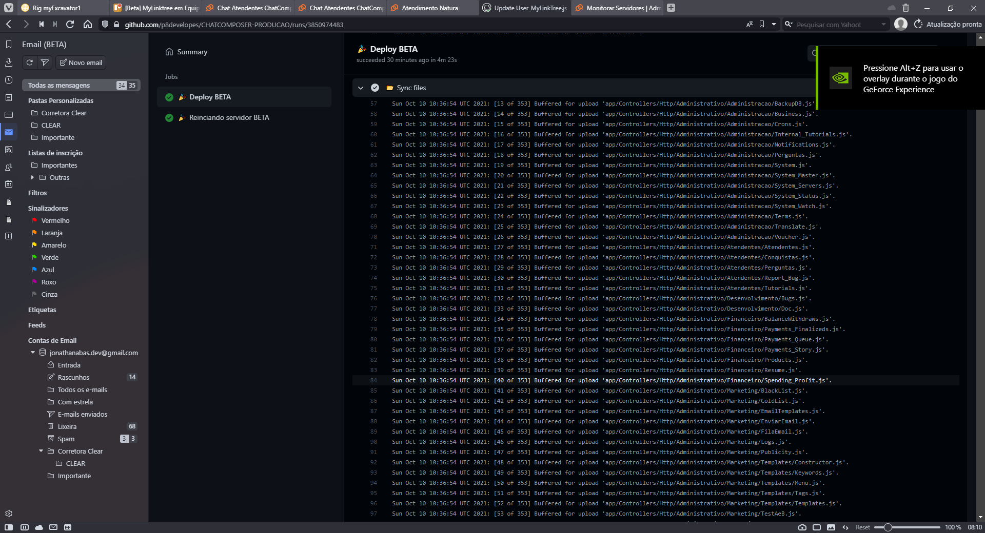The width and height of the screenshot is (985, 533).
Task: Switch to the Atendimento Natura tab
Action: click(x=431, y=8)
